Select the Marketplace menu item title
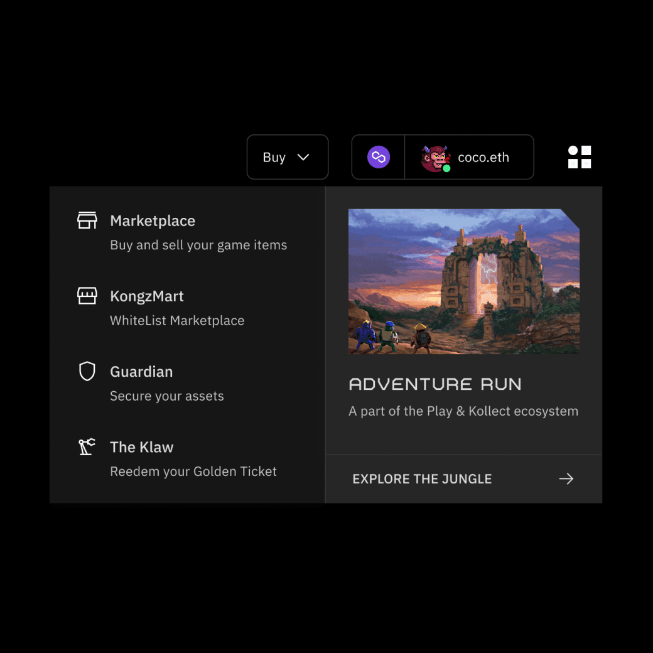This screenshot has height=653, width=653. tap(153, 221)
